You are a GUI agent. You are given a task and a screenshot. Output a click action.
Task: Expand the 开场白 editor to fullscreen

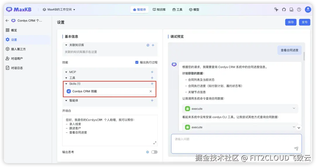(x=155, y=143)
